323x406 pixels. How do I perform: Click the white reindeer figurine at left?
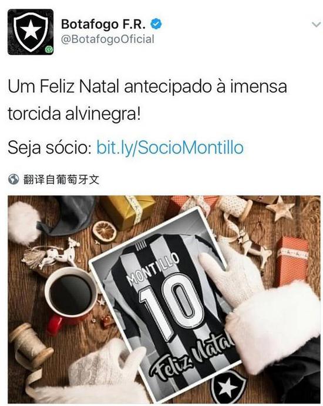click(52, 254)
